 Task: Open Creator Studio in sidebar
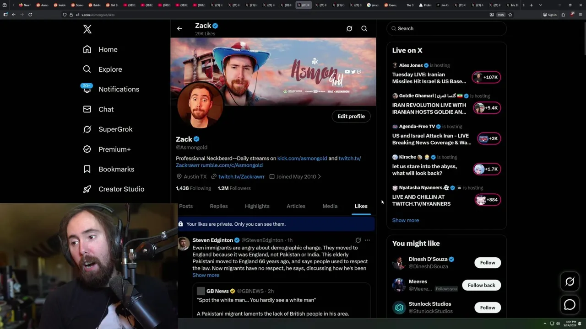[114, 189]
